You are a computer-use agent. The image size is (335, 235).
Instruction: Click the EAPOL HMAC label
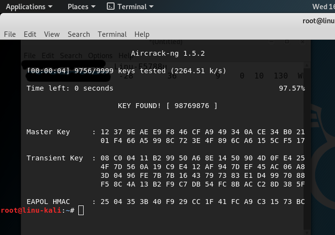(48, 202)
